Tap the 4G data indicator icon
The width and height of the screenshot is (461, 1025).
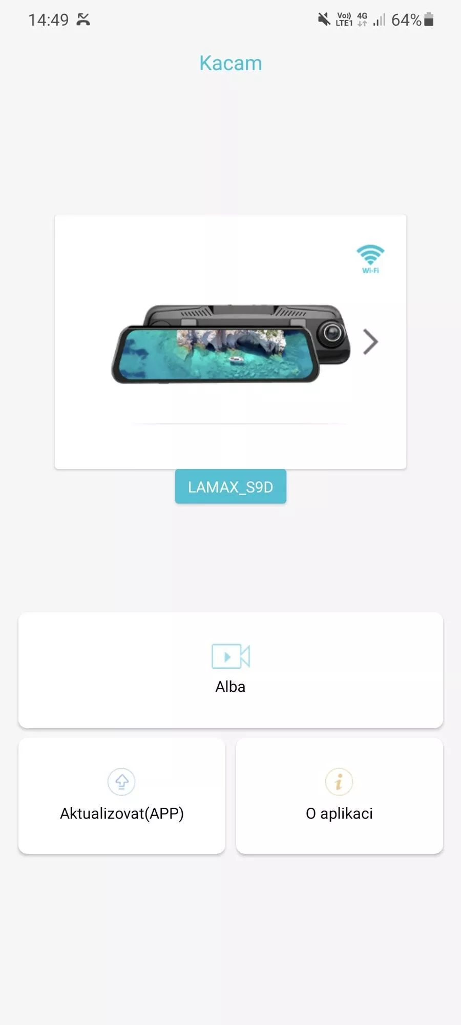[362, 19]
